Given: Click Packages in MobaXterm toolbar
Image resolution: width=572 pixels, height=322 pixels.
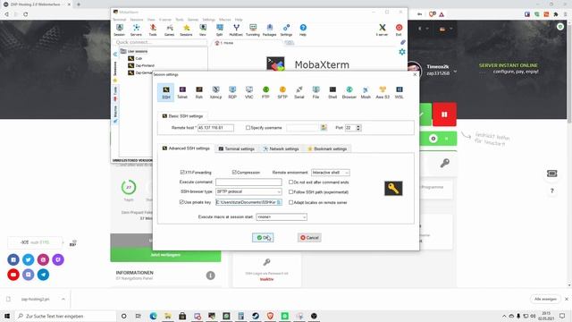Looking at the screenshot, I should (269, 30).
